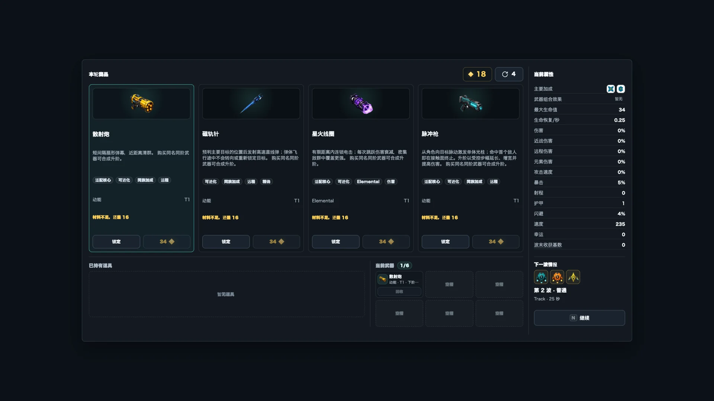The image size is (714, 401).
Task: Click the orange robot enemy icon in next wave intel
Action: click(x=557, y=277)
